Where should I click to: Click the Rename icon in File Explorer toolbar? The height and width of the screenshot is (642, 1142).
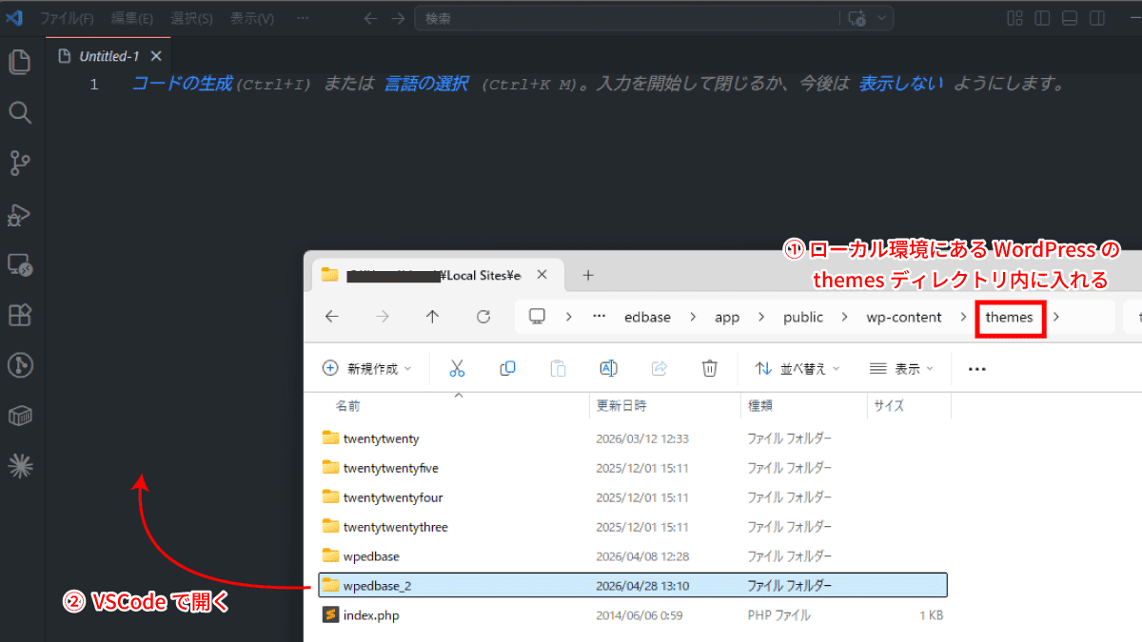pos(609,369)
